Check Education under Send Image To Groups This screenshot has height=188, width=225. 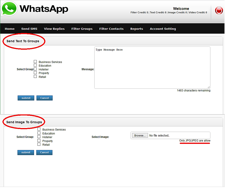(39, 133)
